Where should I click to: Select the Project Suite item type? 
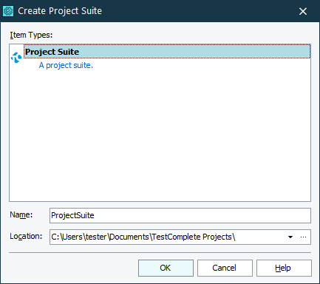pos(167,52)
